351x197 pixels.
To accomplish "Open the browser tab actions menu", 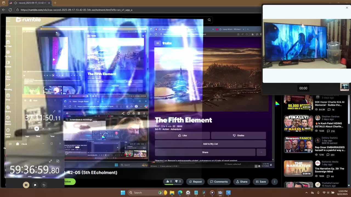I will click(x=3, y=3).
